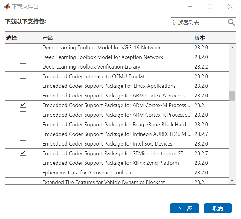This screenshot has width=241, height=219.
Task: Click the scrollbar down arrow
Action: pos(232,181)
